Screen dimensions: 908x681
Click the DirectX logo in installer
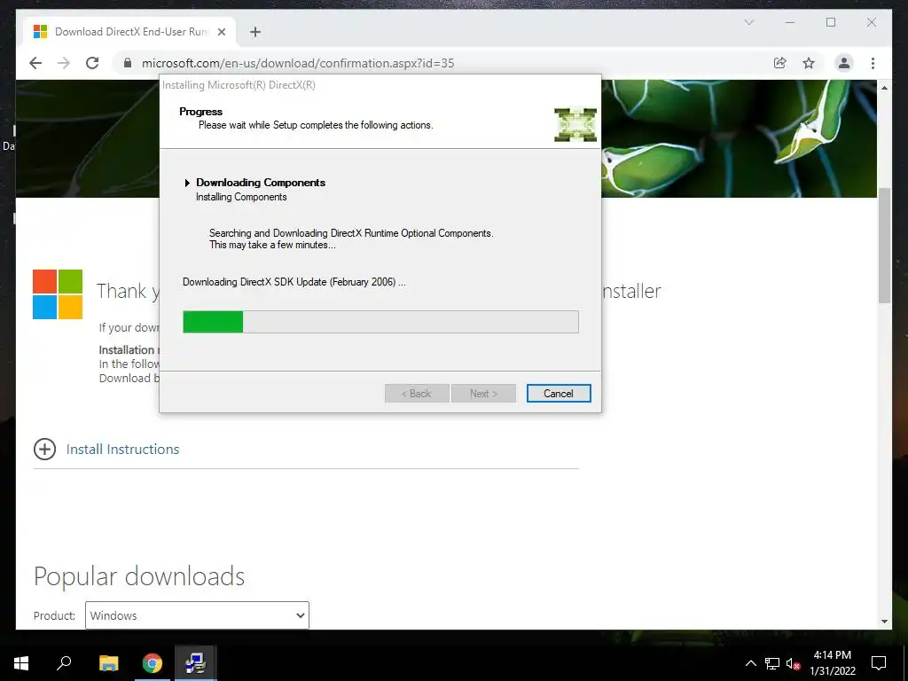coord(575,124)
